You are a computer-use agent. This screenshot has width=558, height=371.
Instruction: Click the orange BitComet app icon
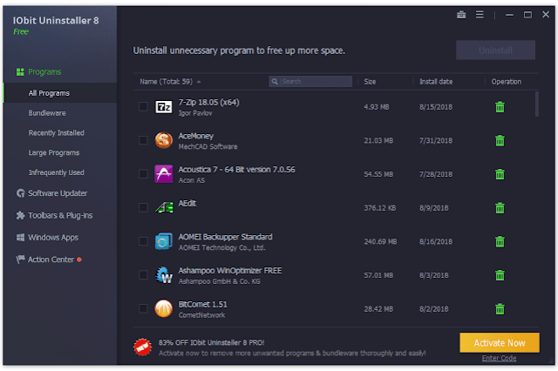(x=164, y=308)
